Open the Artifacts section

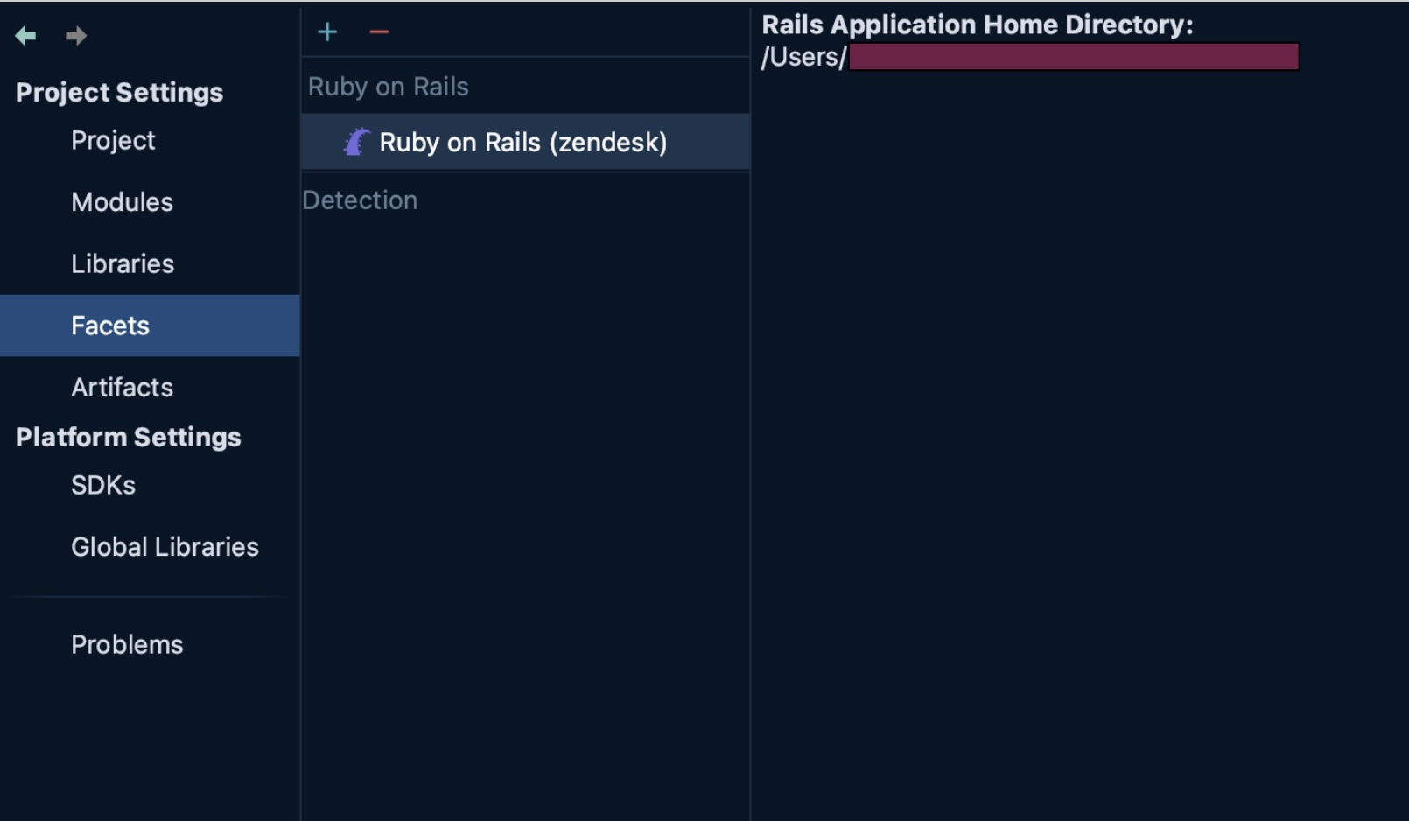coord(122,388)
